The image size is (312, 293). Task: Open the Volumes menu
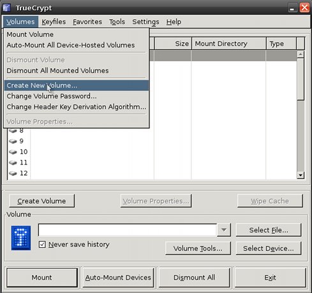tap(20, 22)
